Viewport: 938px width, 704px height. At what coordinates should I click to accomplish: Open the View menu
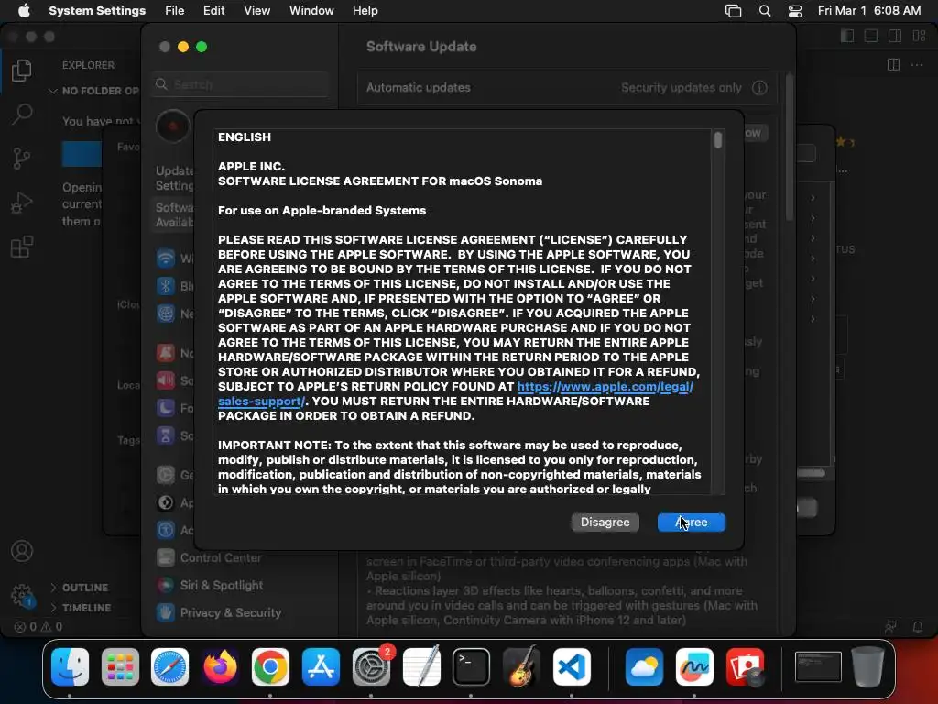(256, 10)
